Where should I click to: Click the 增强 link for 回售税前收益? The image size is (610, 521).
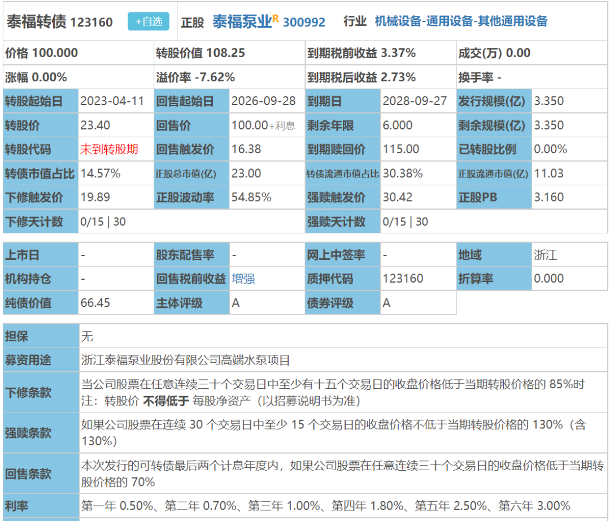click(x=243, y=279)
